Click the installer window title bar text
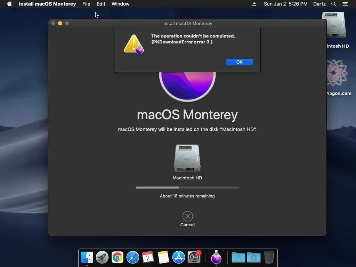 click(x=187, y=23)
